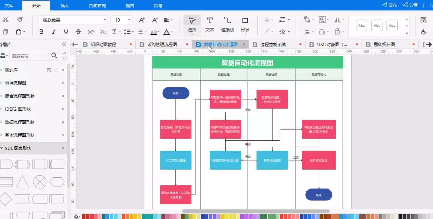Screen dimensions: 433x219
Task: Click the search symbols magnifier icon
Action: (x=54, y=55)
